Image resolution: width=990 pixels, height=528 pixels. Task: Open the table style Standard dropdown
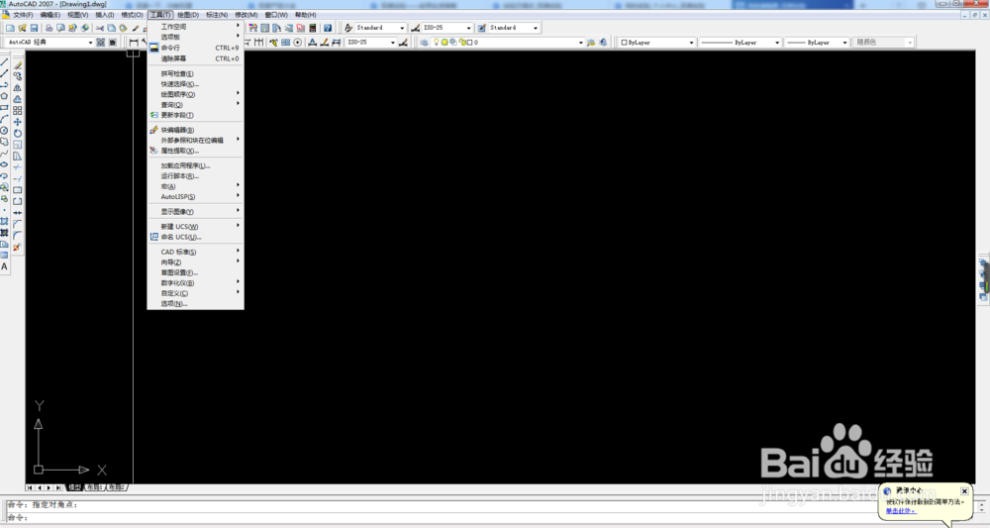pos(536,28)
